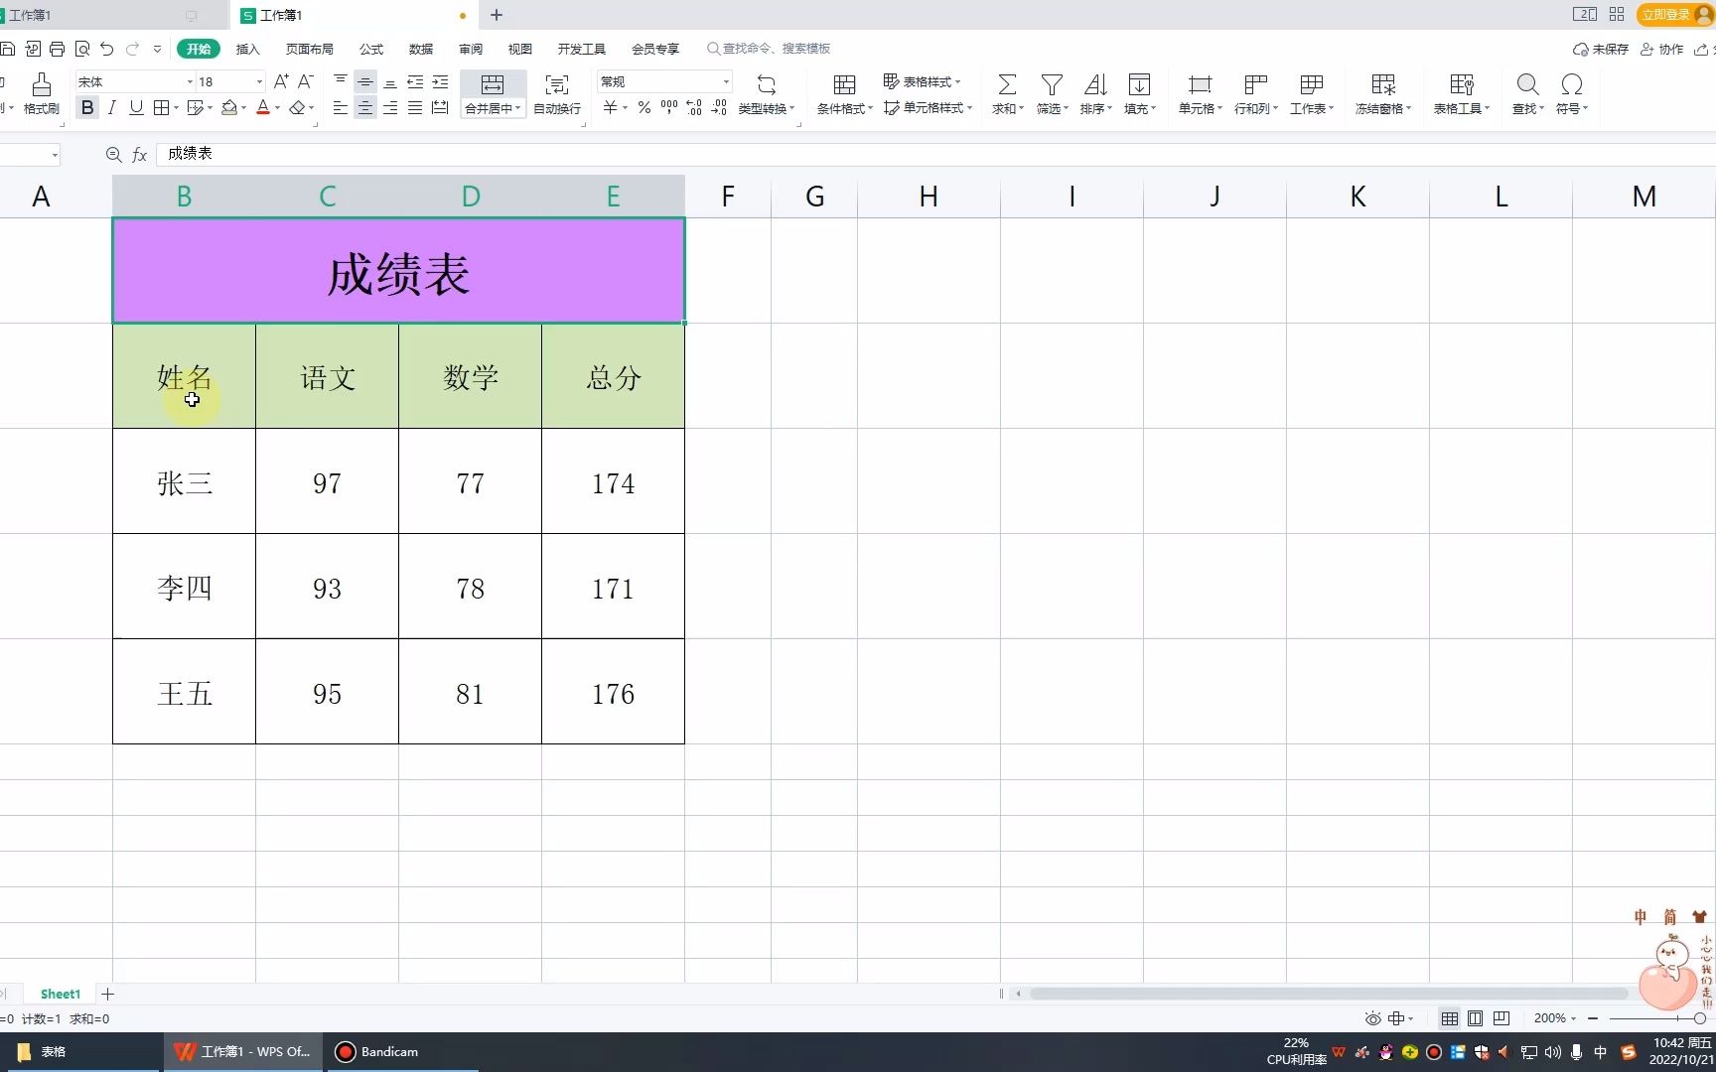The height and width of the screenshot is (1072, 1716).
Task: Open the 插入 insert ribbon tab
Action: point(246,48)
